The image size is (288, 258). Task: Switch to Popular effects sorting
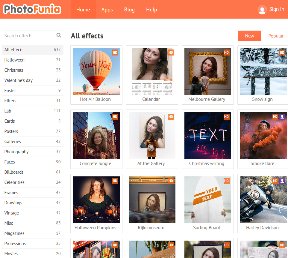(276, 36)
